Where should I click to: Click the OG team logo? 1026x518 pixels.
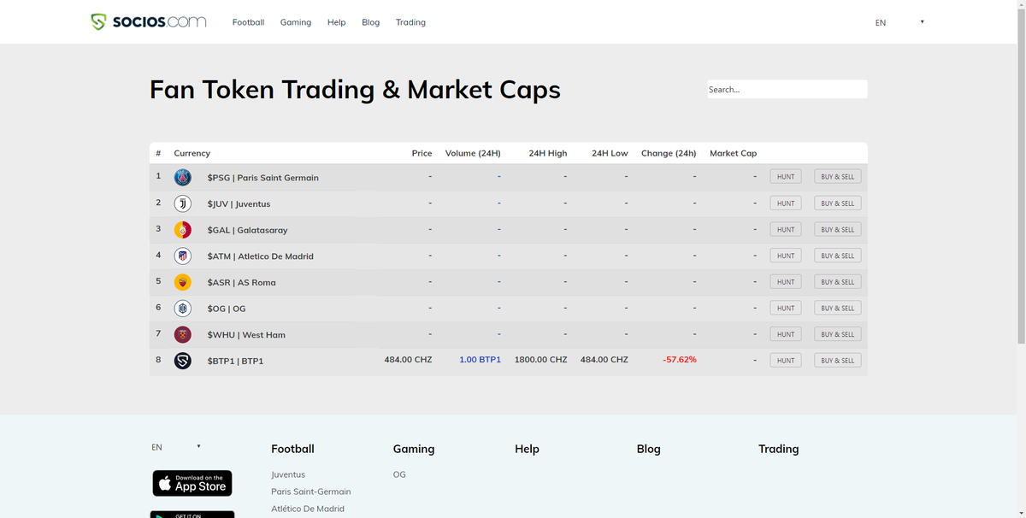pyautogui.click(x=183, y=309)
